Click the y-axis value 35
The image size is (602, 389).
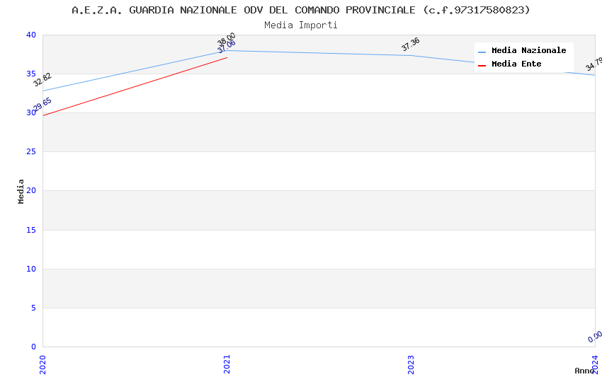tap(31, 74)
